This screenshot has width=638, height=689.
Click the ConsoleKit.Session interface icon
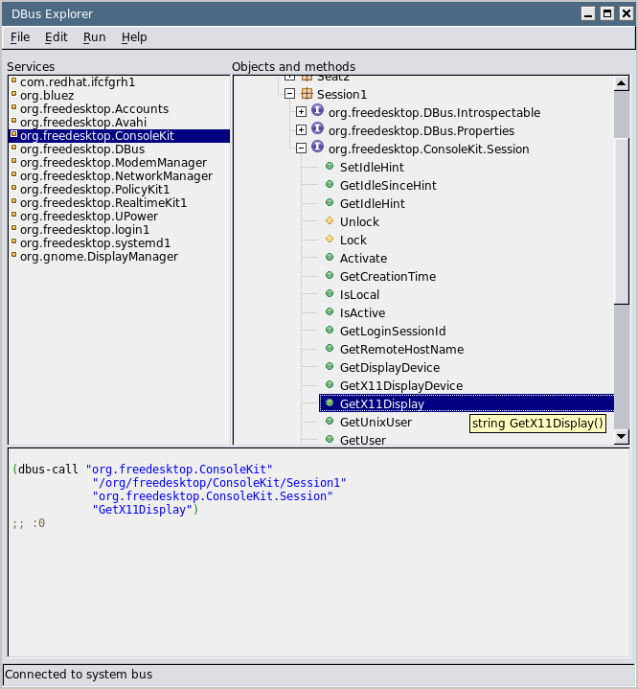[318, 147]
